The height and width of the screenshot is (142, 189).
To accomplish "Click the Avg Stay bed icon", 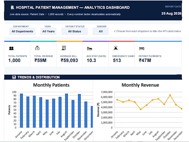I will [89, 48].
